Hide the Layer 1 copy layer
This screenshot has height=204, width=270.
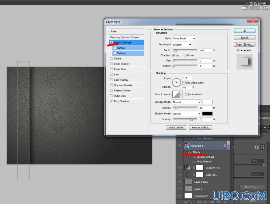click(x=180, y=182)
